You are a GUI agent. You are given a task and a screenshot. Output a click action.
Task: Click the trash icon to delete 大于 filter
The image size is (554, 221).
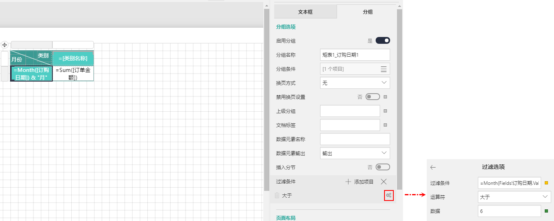tap(277, 196)
